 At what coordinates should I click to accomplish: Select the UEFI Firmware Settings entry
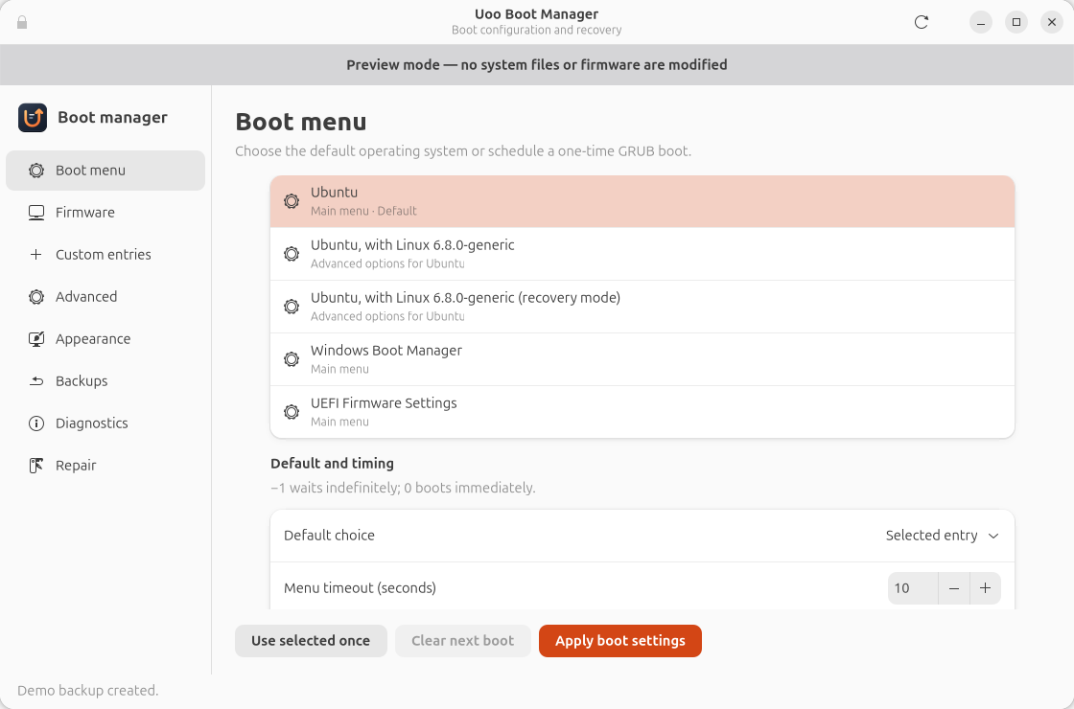tap(642, 412)
